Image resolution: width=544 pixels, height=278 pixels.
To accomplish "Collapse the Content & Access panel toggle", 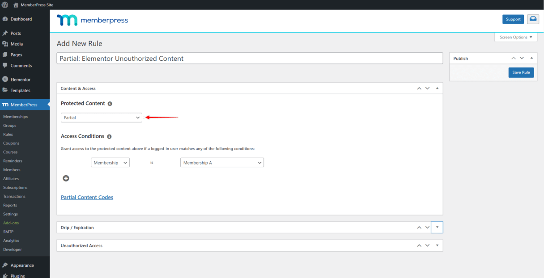I will [x=437, y=88].
